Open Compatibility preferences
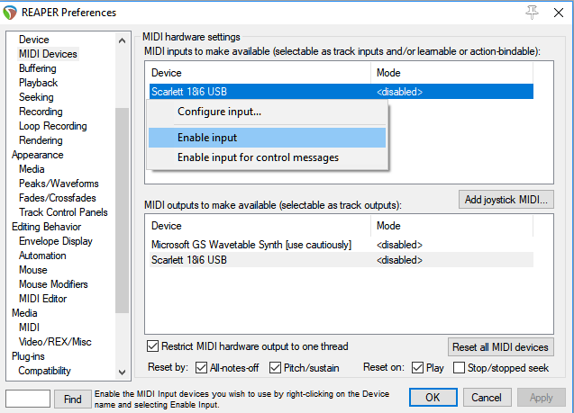Image resolution: width=574 pixels, height=413 pixels. pos(45,371)
